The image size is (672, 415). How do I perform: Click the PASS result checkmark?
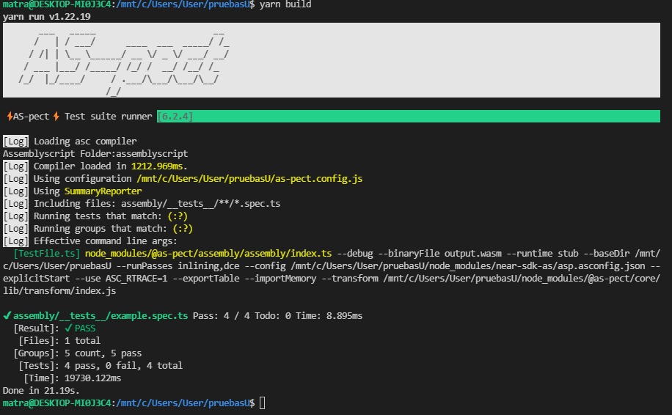[x=68, y=328]
